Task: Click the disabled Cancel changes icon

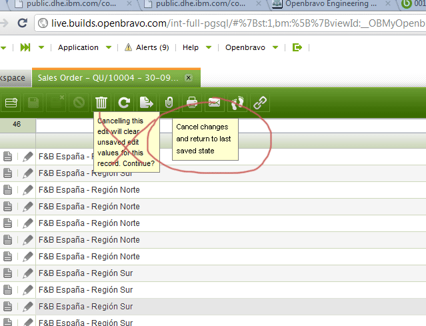Action: [79, 103]
